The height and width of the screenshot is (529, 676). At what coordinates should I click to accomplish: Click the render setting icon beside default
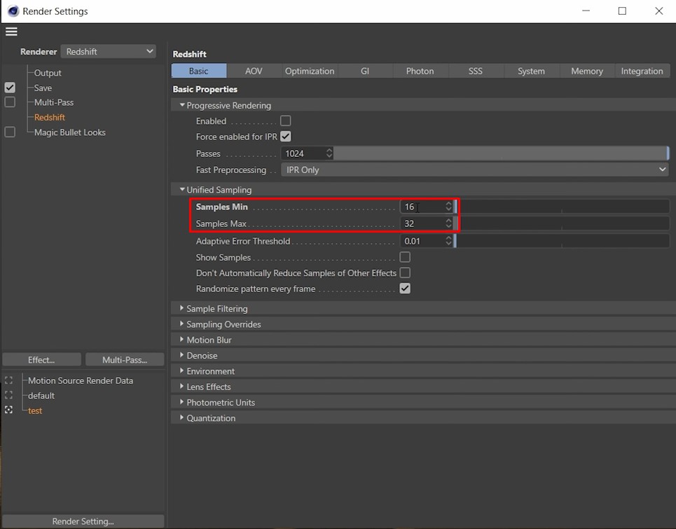click(x=9, y=396)
